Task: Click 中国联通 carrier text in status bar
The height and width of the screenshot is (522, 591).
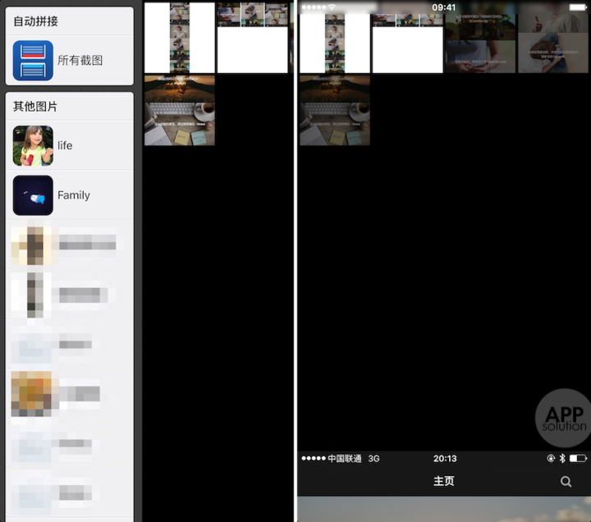Action: 345,459
